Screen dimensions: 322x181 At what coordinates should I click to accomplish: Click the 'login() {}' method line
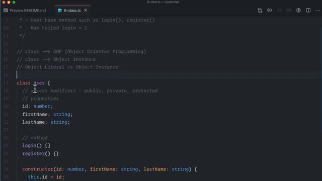(36, 145)
